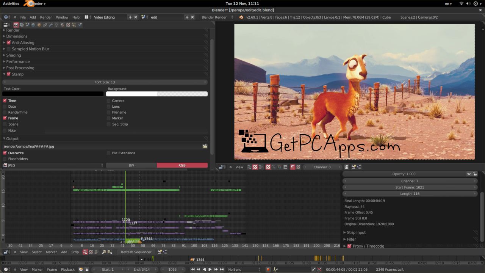This screenshot has width=485, height=273.
Task: Click the Refresh Sequencer button
Action: pyautogui.click(x=136, y=252)
